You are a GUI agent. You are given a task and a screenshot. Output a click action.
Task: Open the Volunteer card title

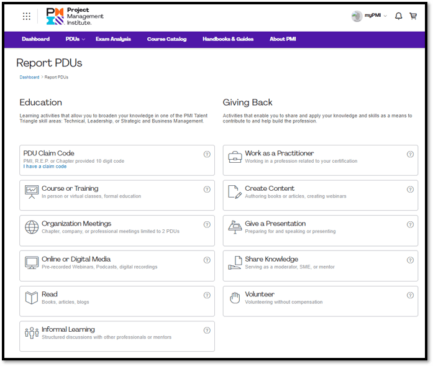[260, 294]
